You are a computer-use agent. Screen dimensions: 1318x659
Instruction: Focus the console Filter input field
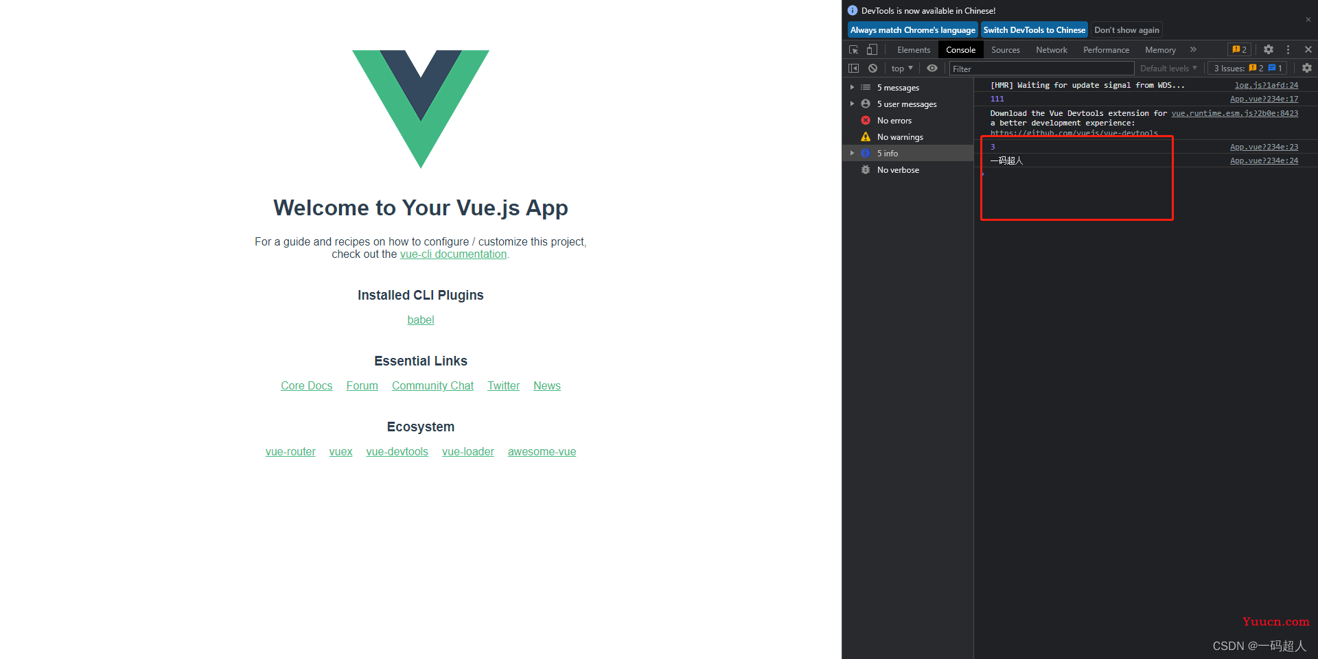click(x=1041, y=69)
